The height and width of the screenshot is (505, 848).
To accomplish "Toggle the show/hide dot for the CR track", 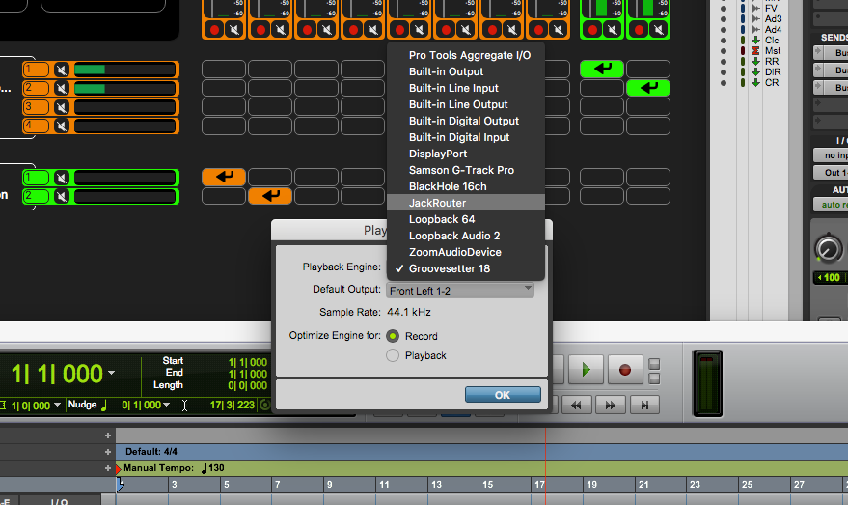I will 724,83.
